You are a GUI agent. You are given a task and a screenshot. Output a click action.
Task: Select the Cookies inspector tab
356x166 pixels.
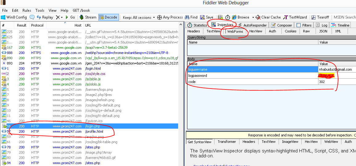[291, 31]
